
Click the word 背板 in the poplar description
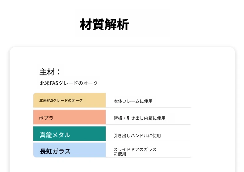(118, 118)
